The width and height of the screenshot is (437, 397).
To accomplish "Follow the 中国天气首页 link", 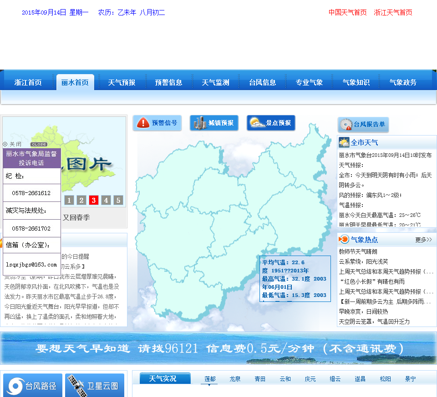I will pos(347,13).
